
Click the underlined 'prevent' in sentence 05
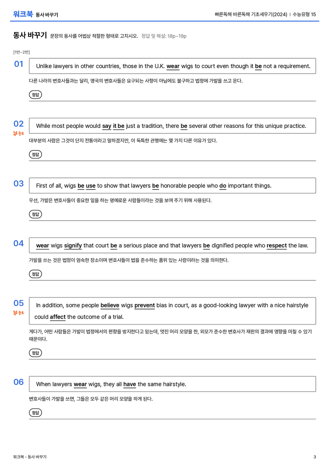(x=145, y=305)
